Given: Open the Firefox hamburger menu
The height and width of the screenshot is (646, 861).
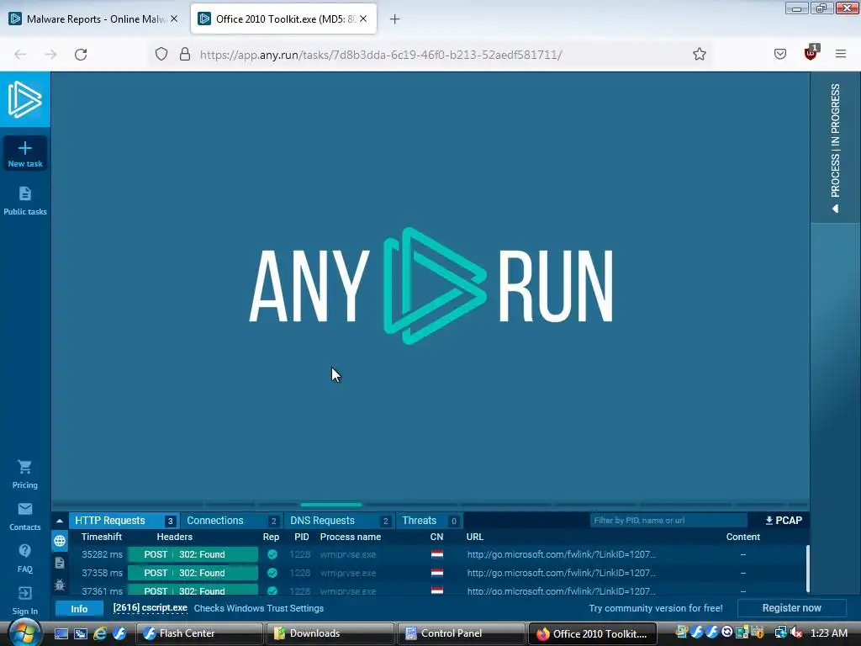Looking at the screenshot, I should point(841,54).
